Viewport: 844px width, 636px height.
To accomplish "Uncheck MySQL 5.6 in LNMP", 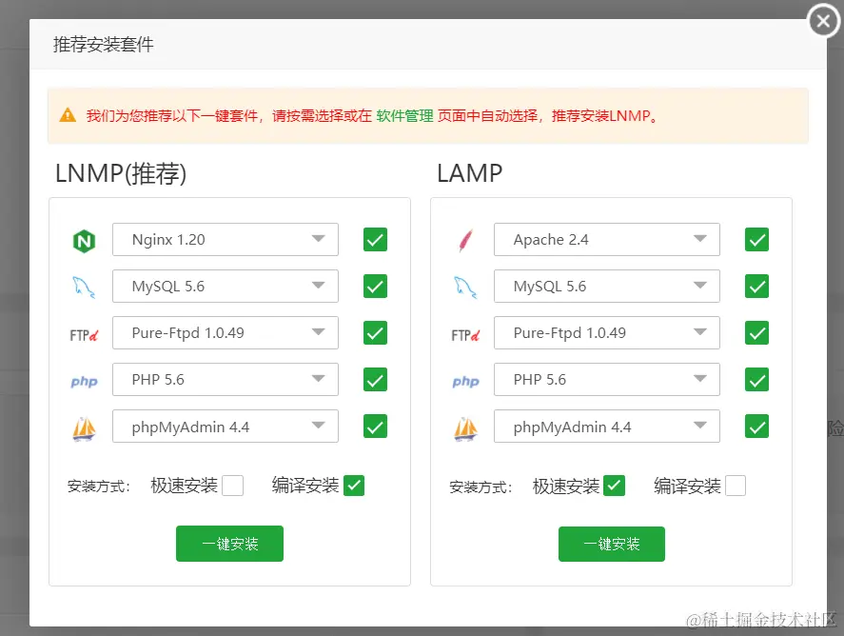I will [x=375, y=286].
